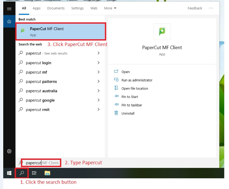229x189 pixels.
Task: Go to Home in search sidebar
Action: click(x=9, y=21)
